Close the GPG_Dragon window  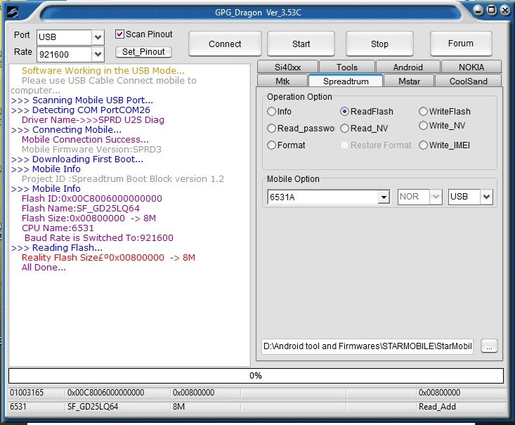(x=504, y=10)
